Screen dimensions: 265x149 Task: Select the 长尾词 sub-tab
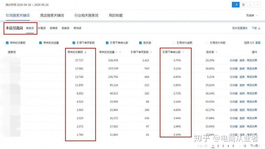pyautogui.click(x=41, y=28)
